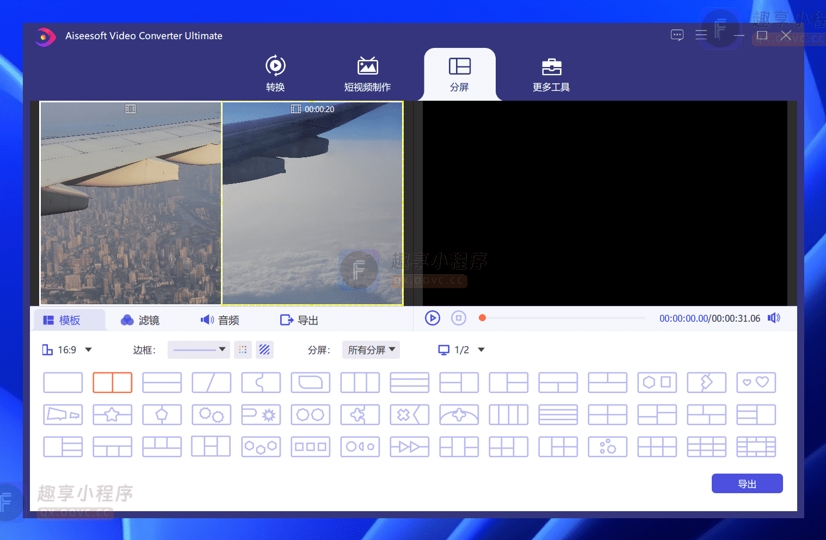Open the feedback chat icon in title bar
826x540 pixels.
[677, 35]
